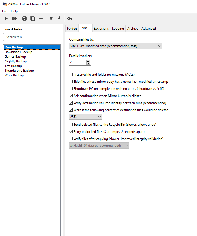Add a new task with plus icon

click(41, 19)
